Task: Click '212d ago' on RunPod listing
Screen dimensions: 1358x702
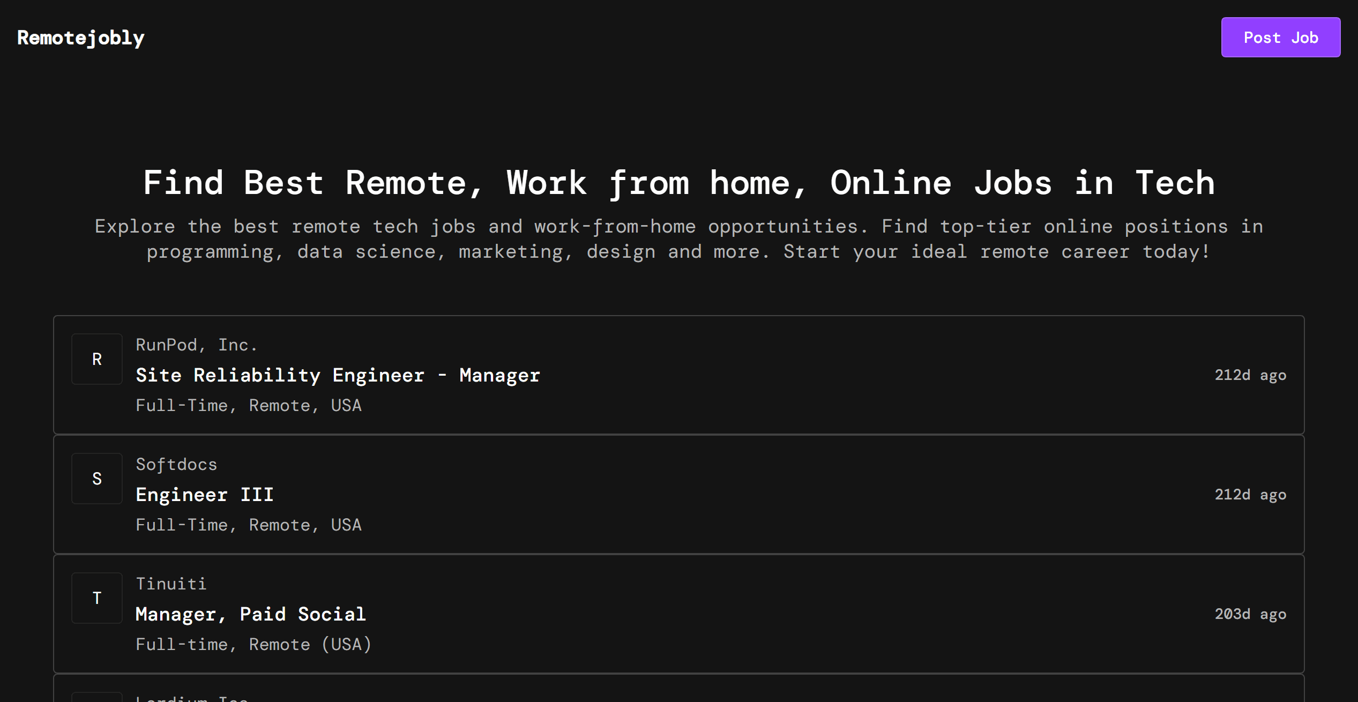Action: click(1250, 375)
